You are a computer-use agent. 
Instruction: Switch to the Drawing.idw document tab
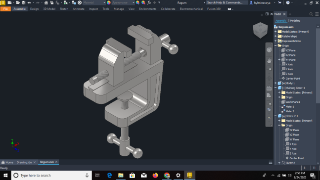25,163
